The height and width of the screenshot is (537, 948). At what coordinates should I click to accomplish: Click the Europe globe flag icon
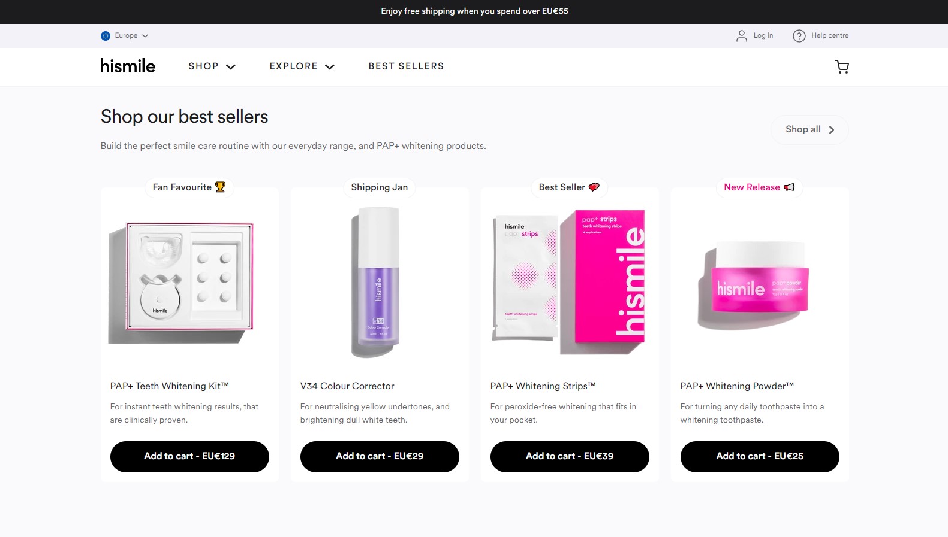tap(106, 36)
